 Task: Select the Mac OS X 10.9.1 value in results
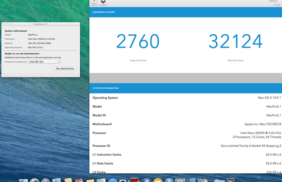pos(269,98)
